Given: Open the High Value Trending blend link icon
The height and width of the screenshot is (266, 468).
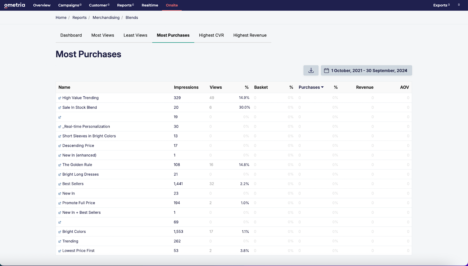Looking at the screenshot, I should click(x=59, y=98).
